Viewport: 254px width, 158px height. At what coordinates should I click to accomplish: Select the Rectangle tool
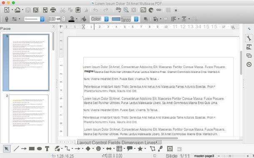tap(32, 148)
